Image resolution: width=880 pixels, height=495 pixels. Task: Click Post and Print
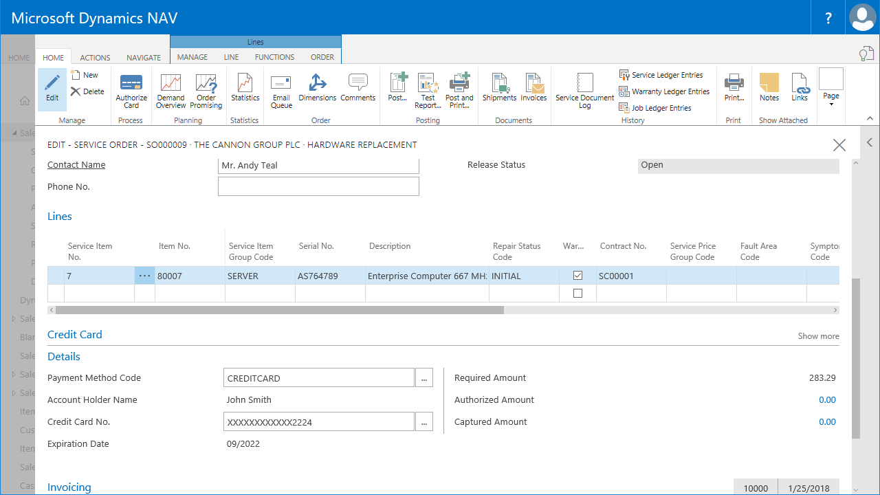point(459,91)
